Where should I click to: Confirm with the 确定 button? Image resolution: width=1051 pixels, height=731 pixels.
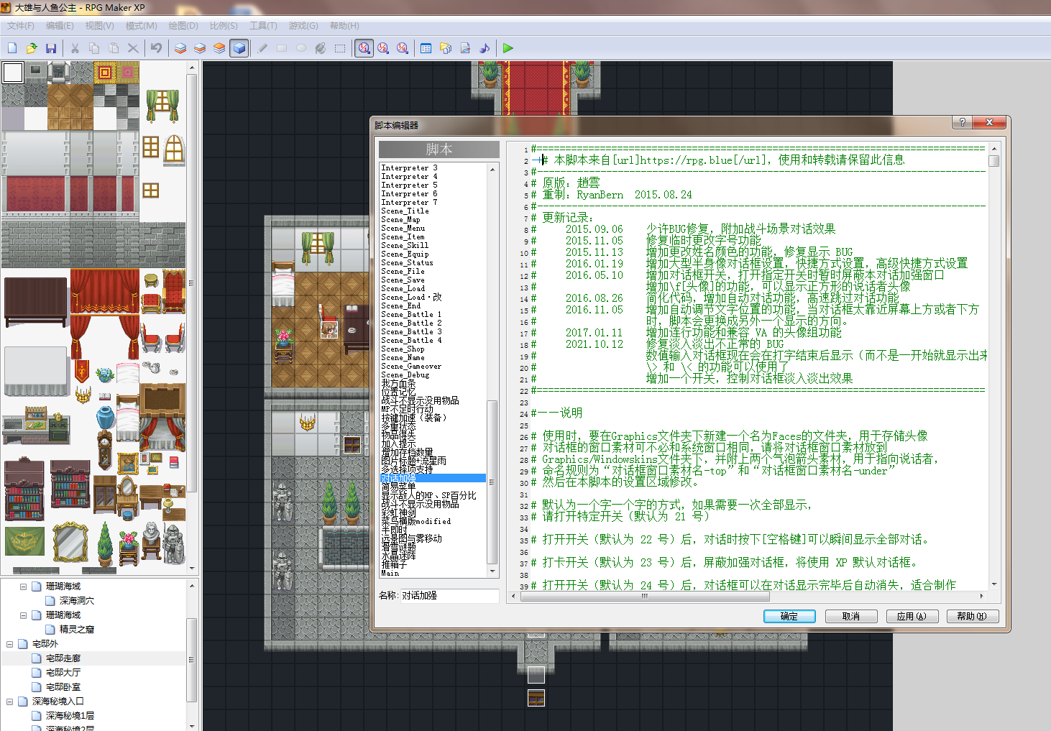[789, 616]
